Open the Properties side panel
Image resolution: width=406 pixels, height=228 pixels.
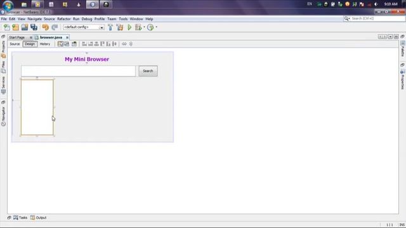click(x=403, y=80)
